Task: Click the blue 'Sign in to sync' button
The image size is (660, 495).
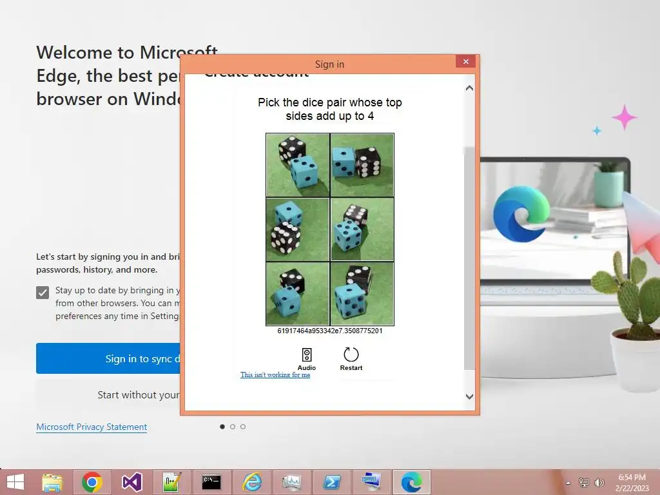Action: click(x=108, y=358)
